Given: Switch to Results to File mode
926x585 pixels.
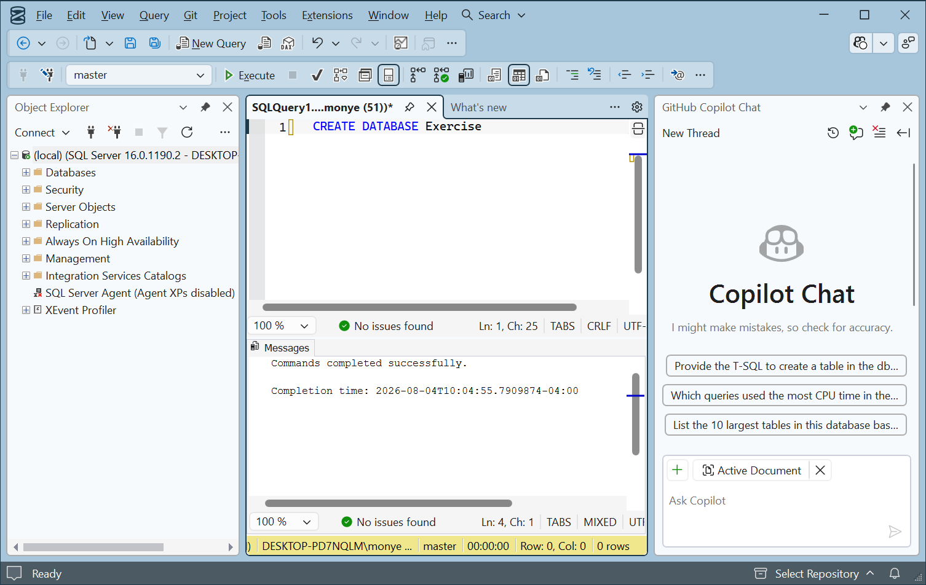Looking at the screenshot, I should [x=542, y=75].
